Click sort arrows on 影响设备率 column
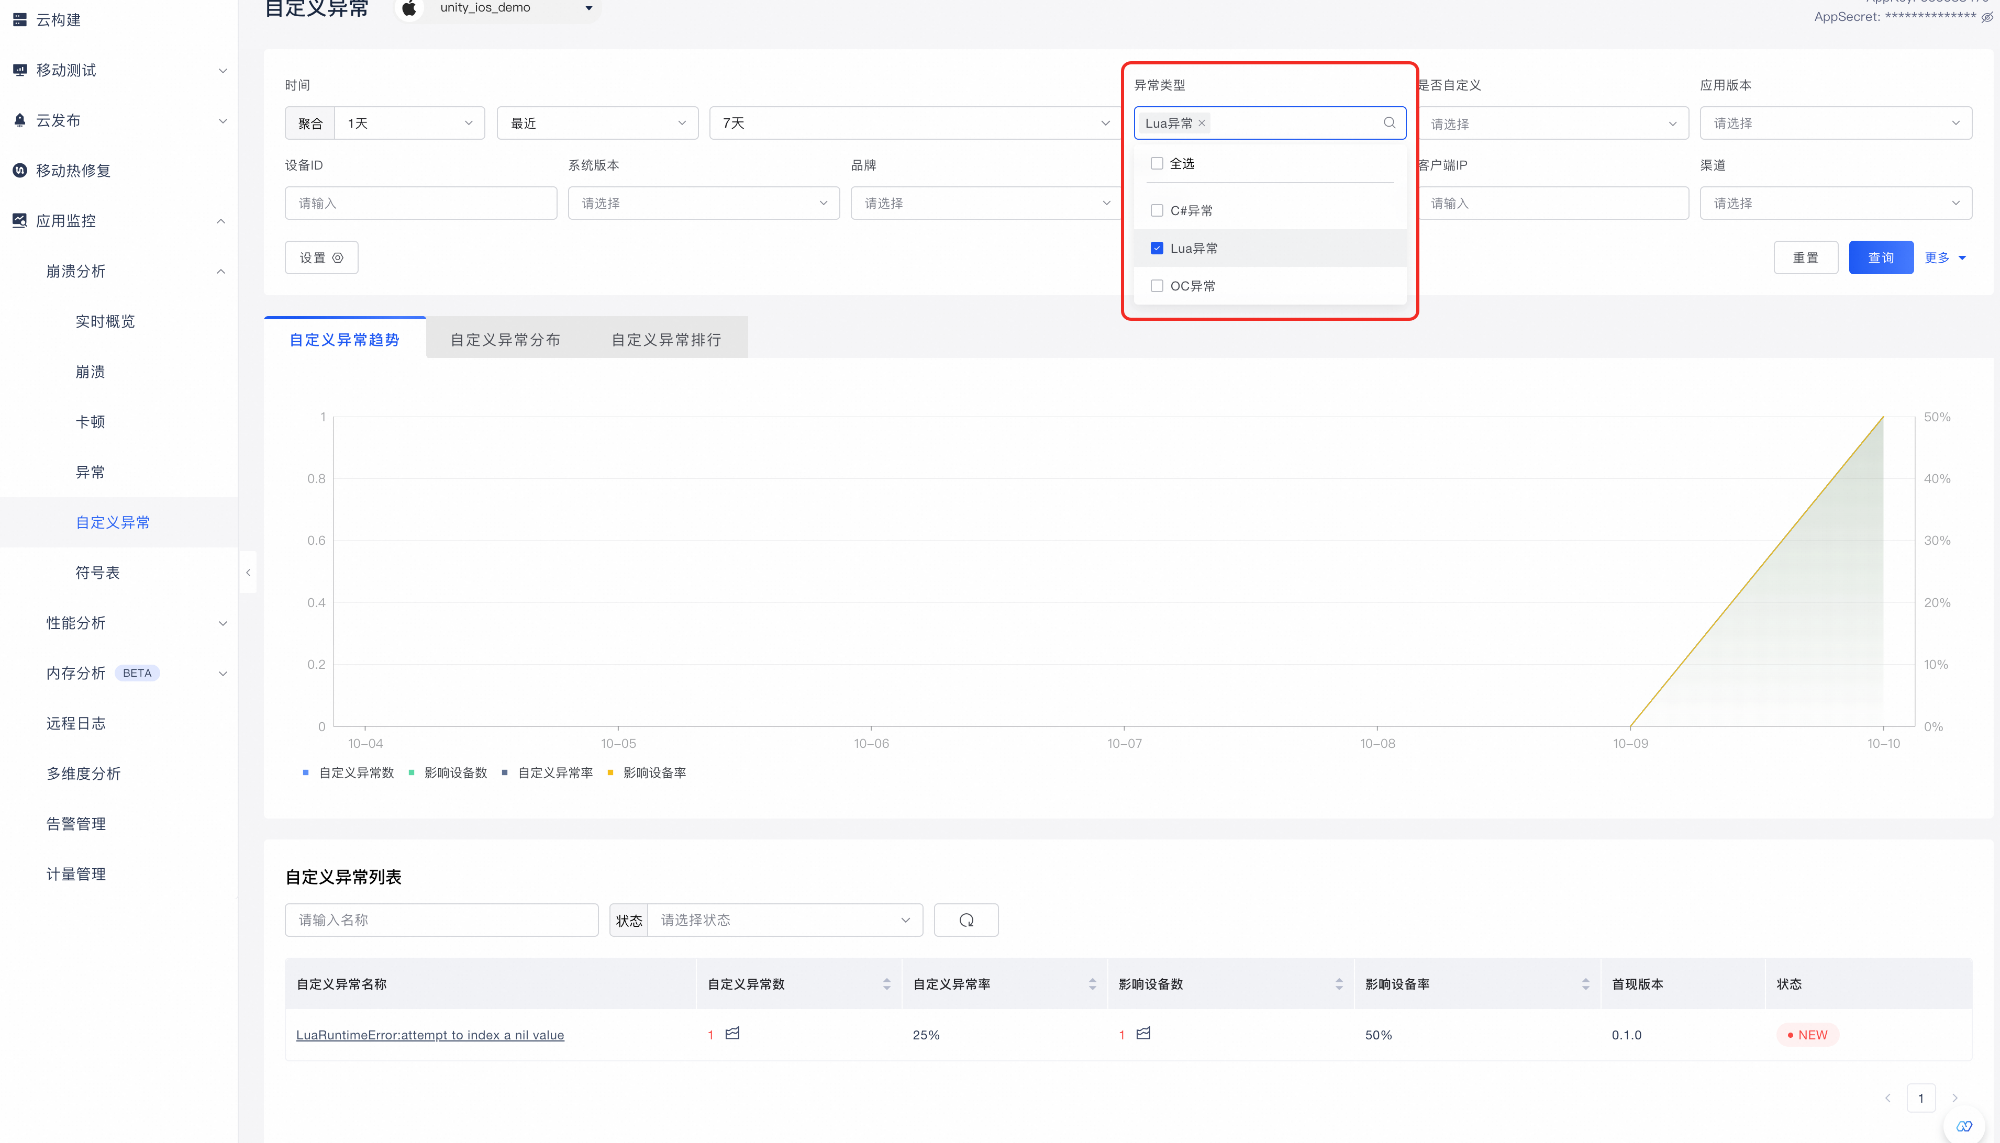The image size is (2000, 1143). click(x=1585, y=984)
